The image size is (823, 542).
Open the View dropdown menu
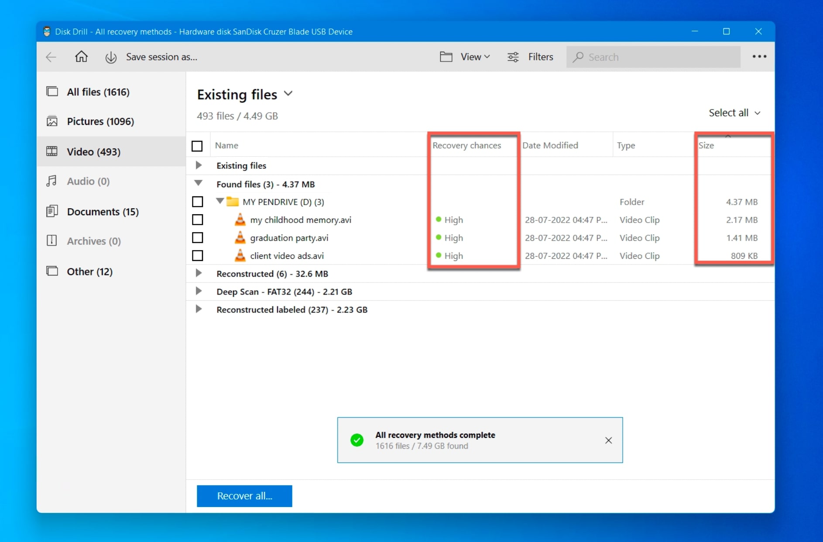click(475, 57)
